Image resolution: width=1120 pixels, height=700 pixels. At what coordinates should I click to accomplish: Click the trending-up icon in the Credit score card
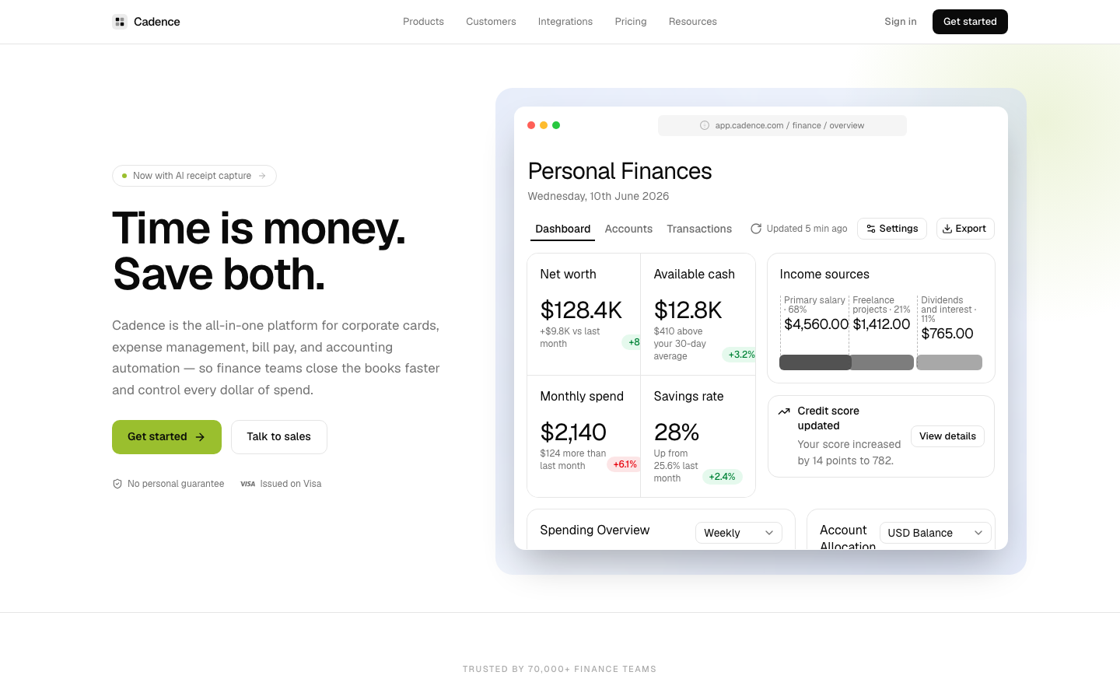click(784, 411)
